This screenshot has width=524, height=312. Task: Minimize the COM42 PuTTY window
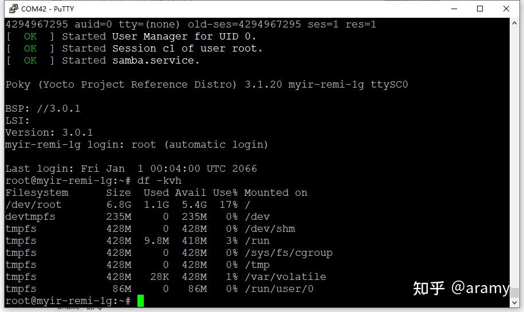(x=454, y=9)
